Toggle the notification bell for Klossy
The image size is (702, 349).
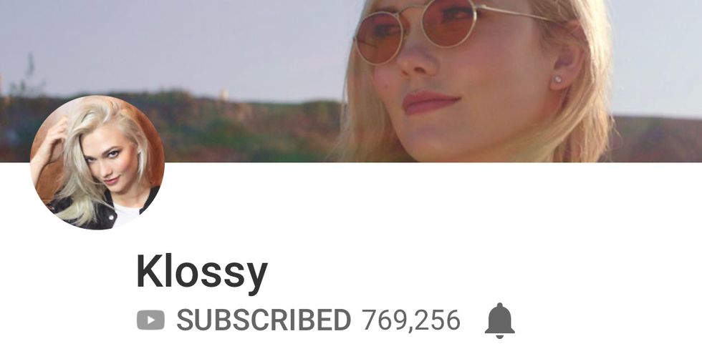pyautogui.click(x=500, y=320)
